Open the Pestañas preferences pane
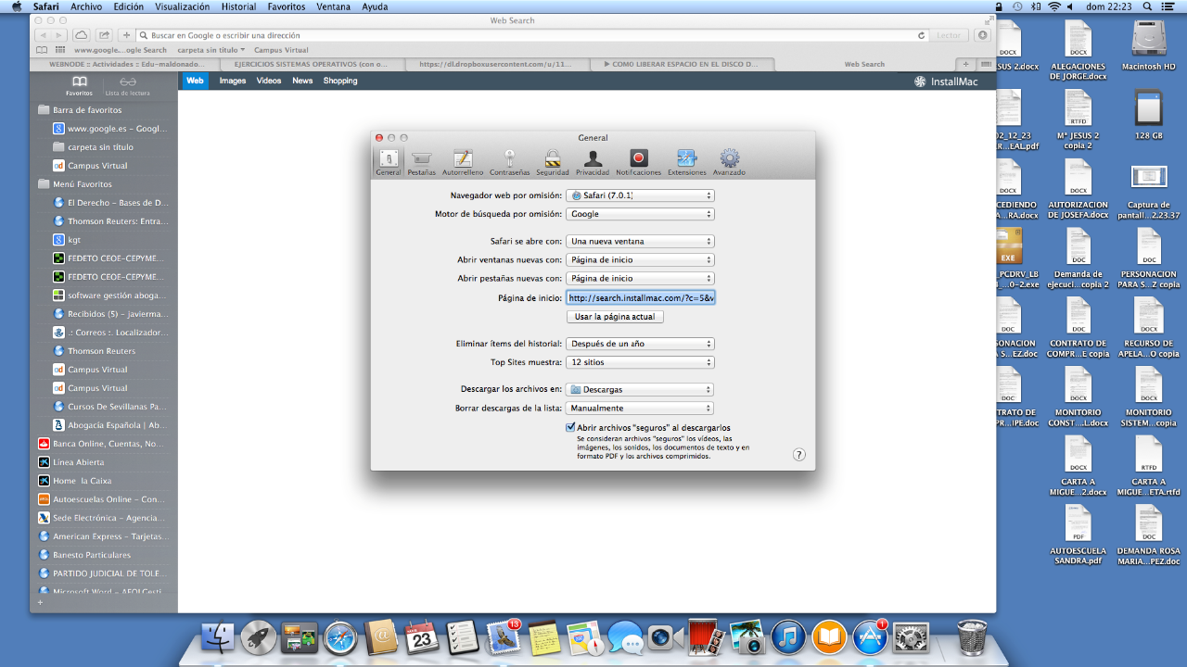 click(421, 160)
